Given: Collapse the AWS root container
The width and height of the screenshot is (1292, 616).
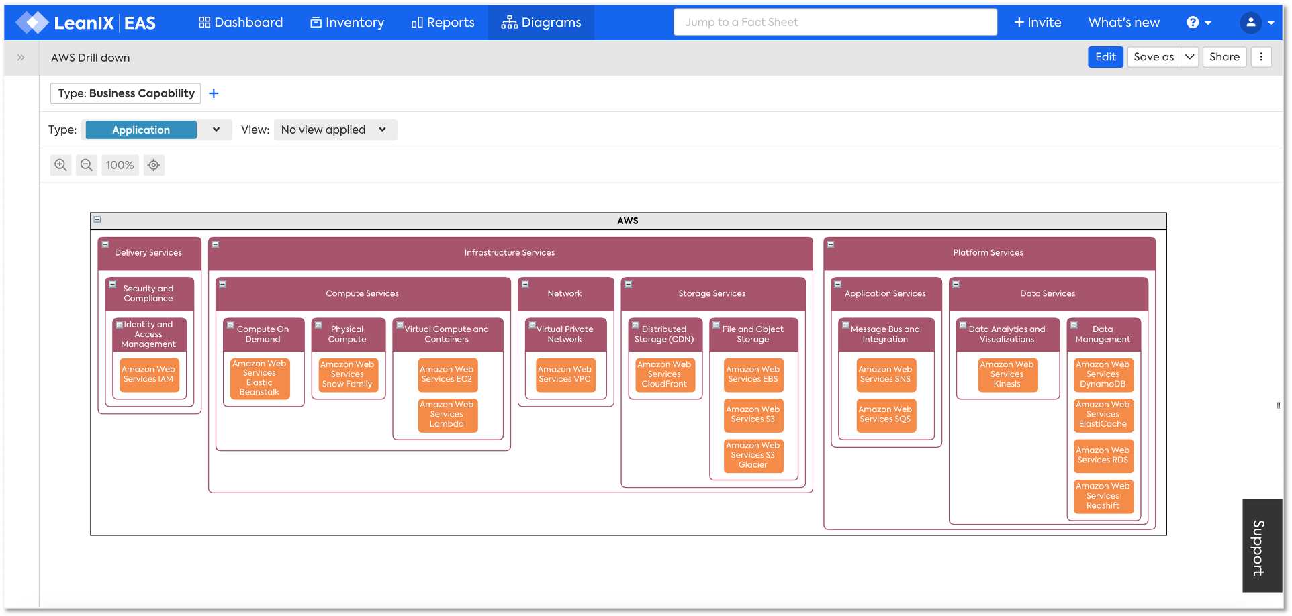Looking at the screenshot, I should tap(97, 219).
